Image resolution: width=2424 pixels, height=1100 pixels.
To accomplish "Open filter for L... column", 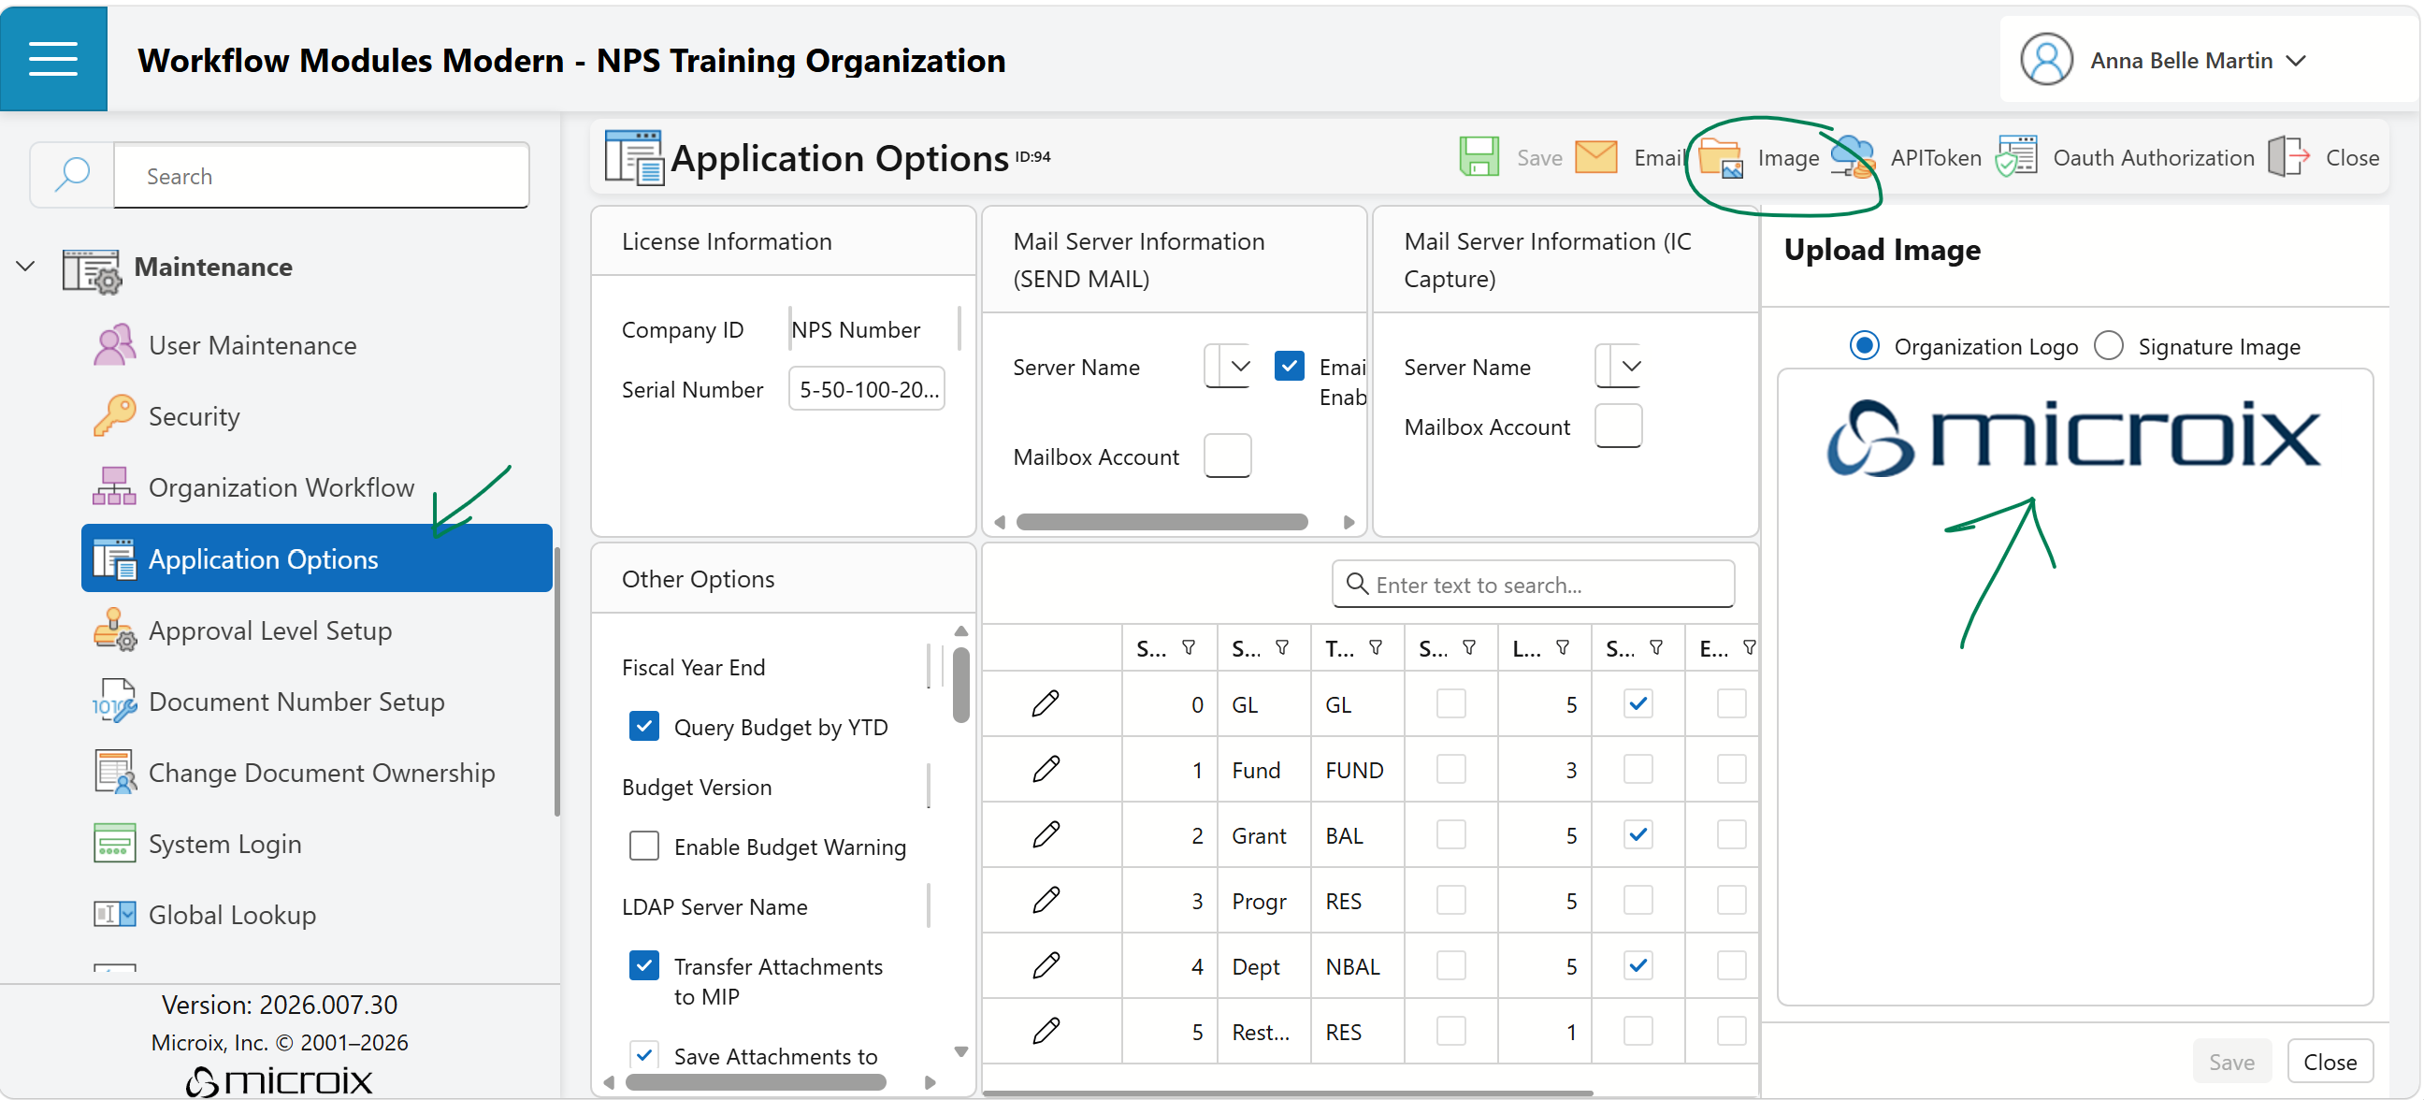I will [x=1562, y=647].
